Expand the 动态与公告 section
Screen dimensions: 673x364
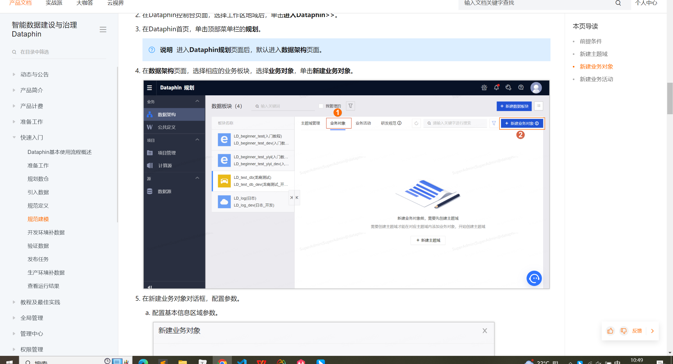pyautogui.click(x=14, y=74)
